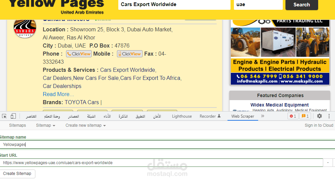The width and height of the screenshot is (335, 181).
Task: Show the orange issues count badge
Action: click(x=305, y=116)
